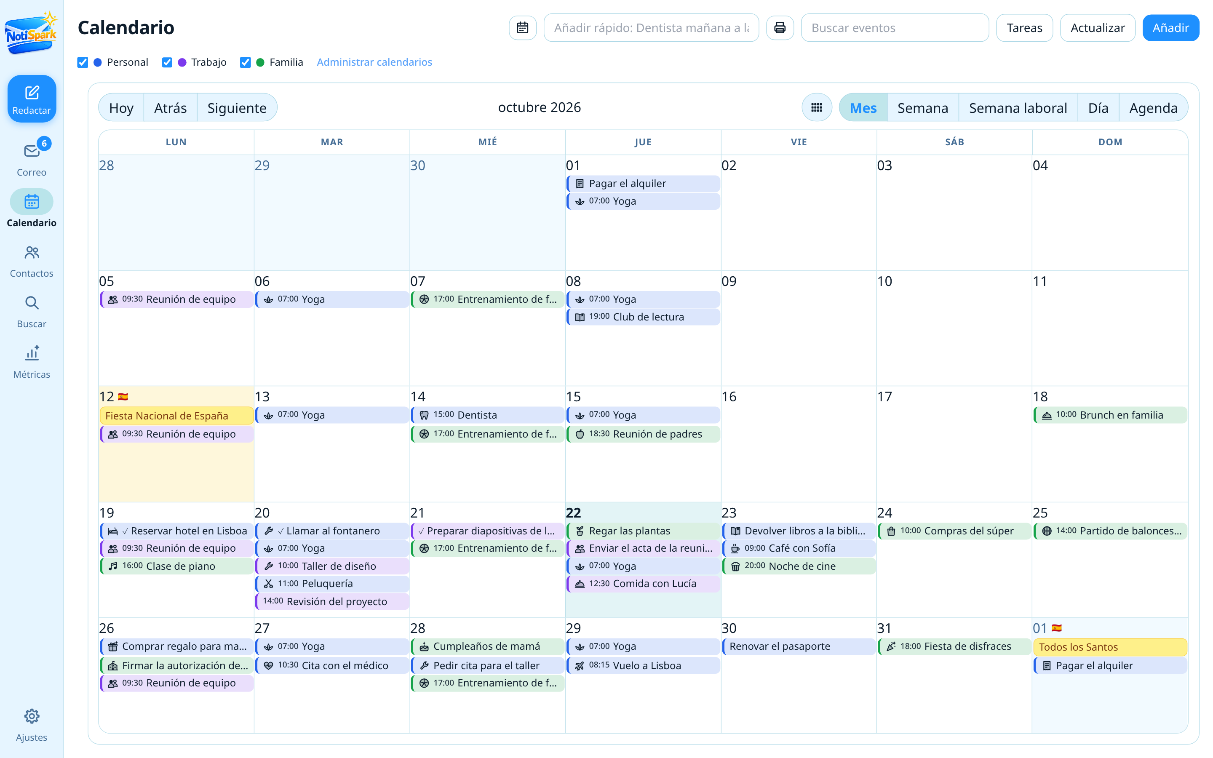Image resolution: width=1213 pixels, height=758 pixels.
Task: Open Pedir cita para el taller
Action: click(487, 666)
